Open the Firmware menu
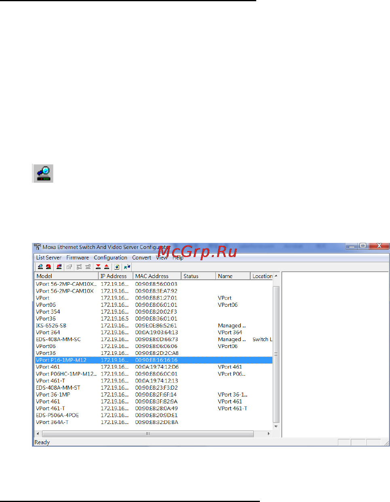The width and height of the screenshot is (390, 502). (78, 257)
